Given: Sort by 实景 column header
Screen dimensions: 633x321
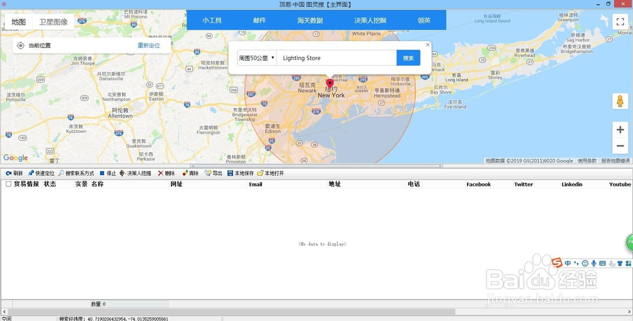Looking at the screenshot, I should (x=81, y=184).
